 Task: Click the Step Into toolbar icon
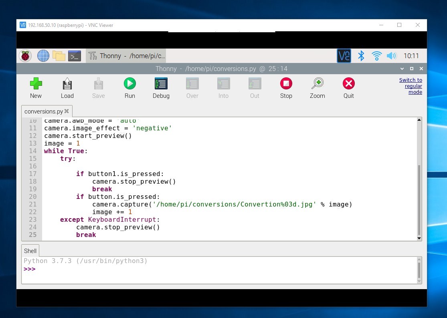224,83
